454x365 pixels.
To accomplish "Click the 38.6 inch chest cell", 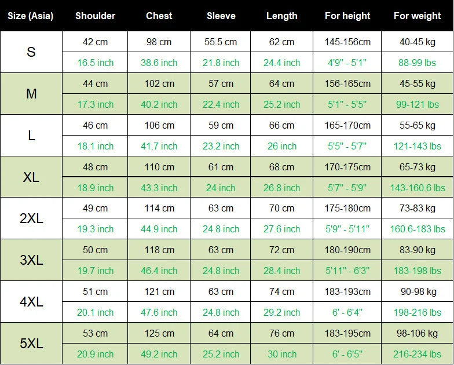I will (159, 63).
